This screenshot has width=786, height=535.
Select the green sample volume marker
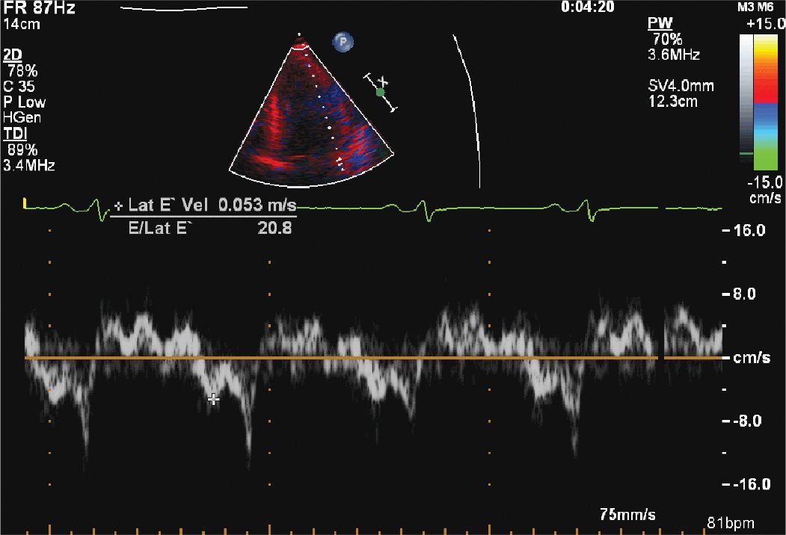380,92
